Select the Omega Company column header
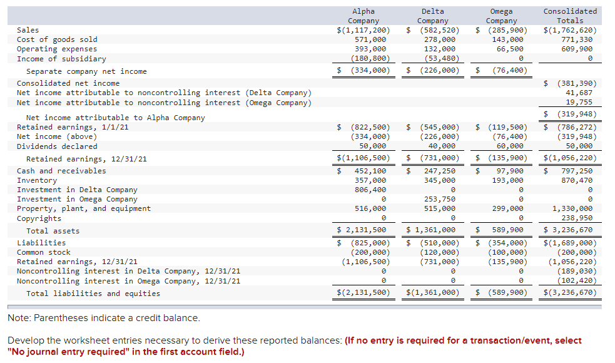This screenshot has width=615, height=363. 501,15
